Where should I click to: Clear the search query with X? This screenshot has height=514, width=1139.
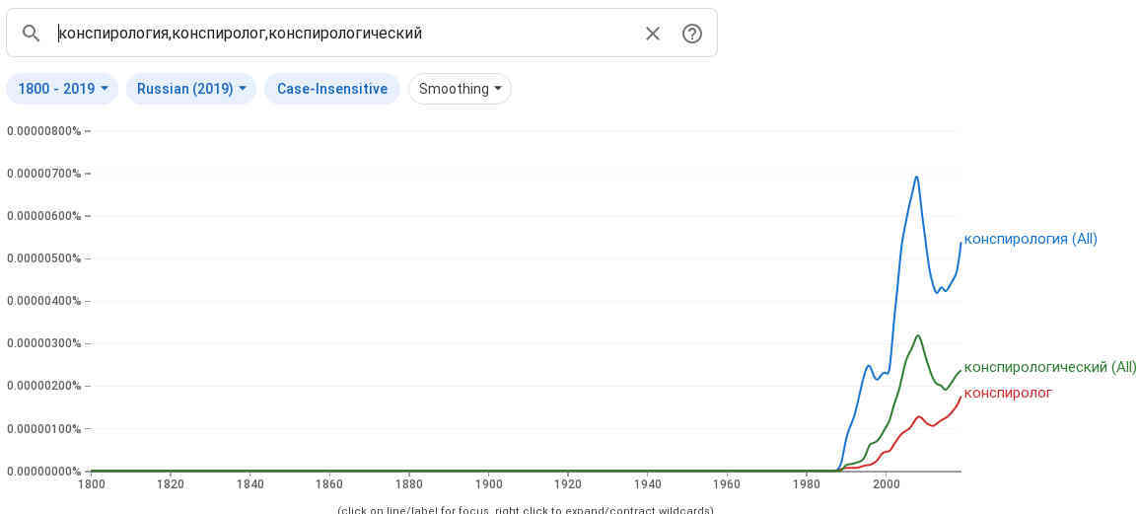tap(653, 34)
